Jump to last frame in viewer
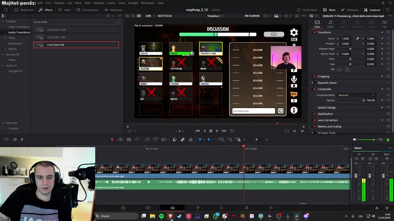The image size is (394, 221). [x=224, y=131]
